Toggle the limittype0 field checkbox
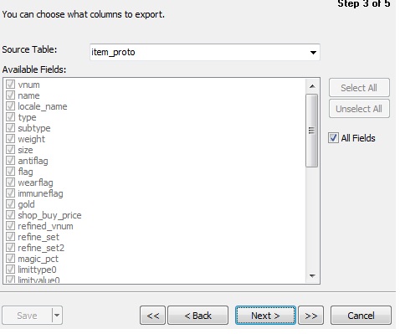The width and height of the screenshot is (400, 334). tap(10, 270)
